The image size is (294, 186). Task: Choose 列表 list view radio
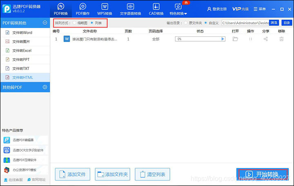click(x=92, y=23)
